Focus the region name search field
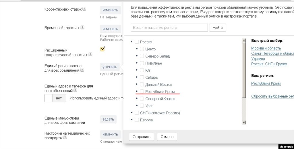The height and width of the screenshot is (149, 294). [x=169, y=28]
